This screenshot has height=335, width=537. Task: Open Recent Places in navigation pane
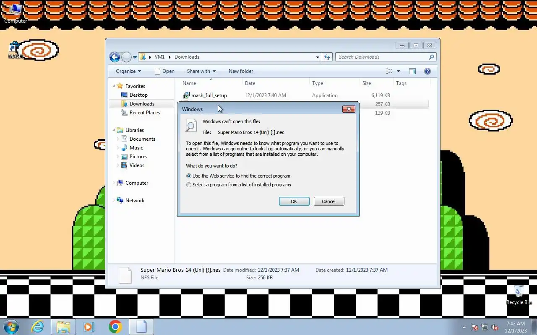tap(145, 113)
